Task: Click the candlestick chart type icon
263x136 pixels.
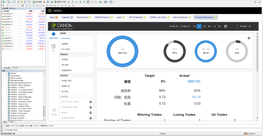Action: pyautogui.click(x=73, y=2)
